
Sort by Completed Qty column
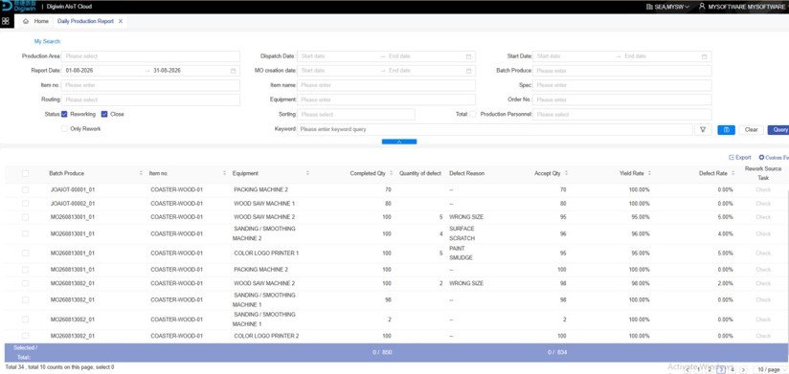click(x=391, y=173)
